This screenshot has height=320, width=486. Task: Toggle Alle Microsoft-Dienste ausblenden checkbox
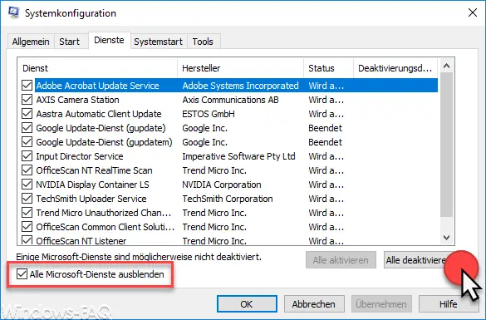22,274
